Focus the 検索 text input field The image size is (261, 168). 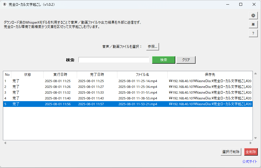pos(114,60)
